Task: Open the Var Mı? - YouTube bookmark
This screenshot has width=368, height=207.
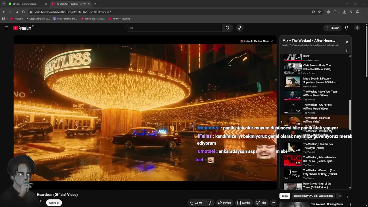Action: tap(119, 19)
